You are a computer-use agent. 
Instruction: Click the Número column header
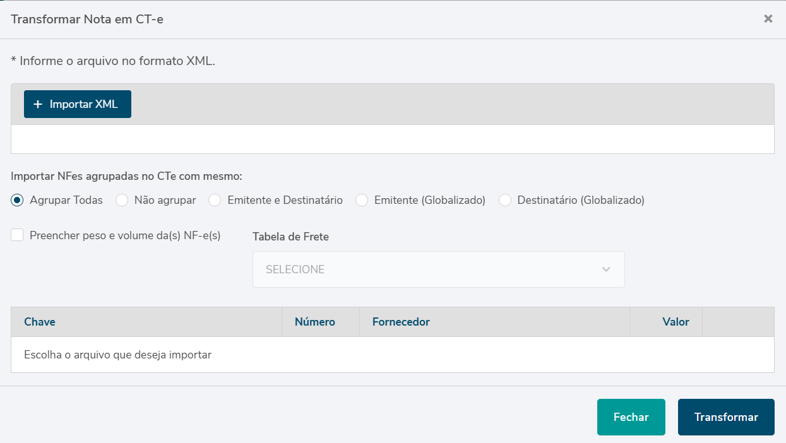click(314, 322)
